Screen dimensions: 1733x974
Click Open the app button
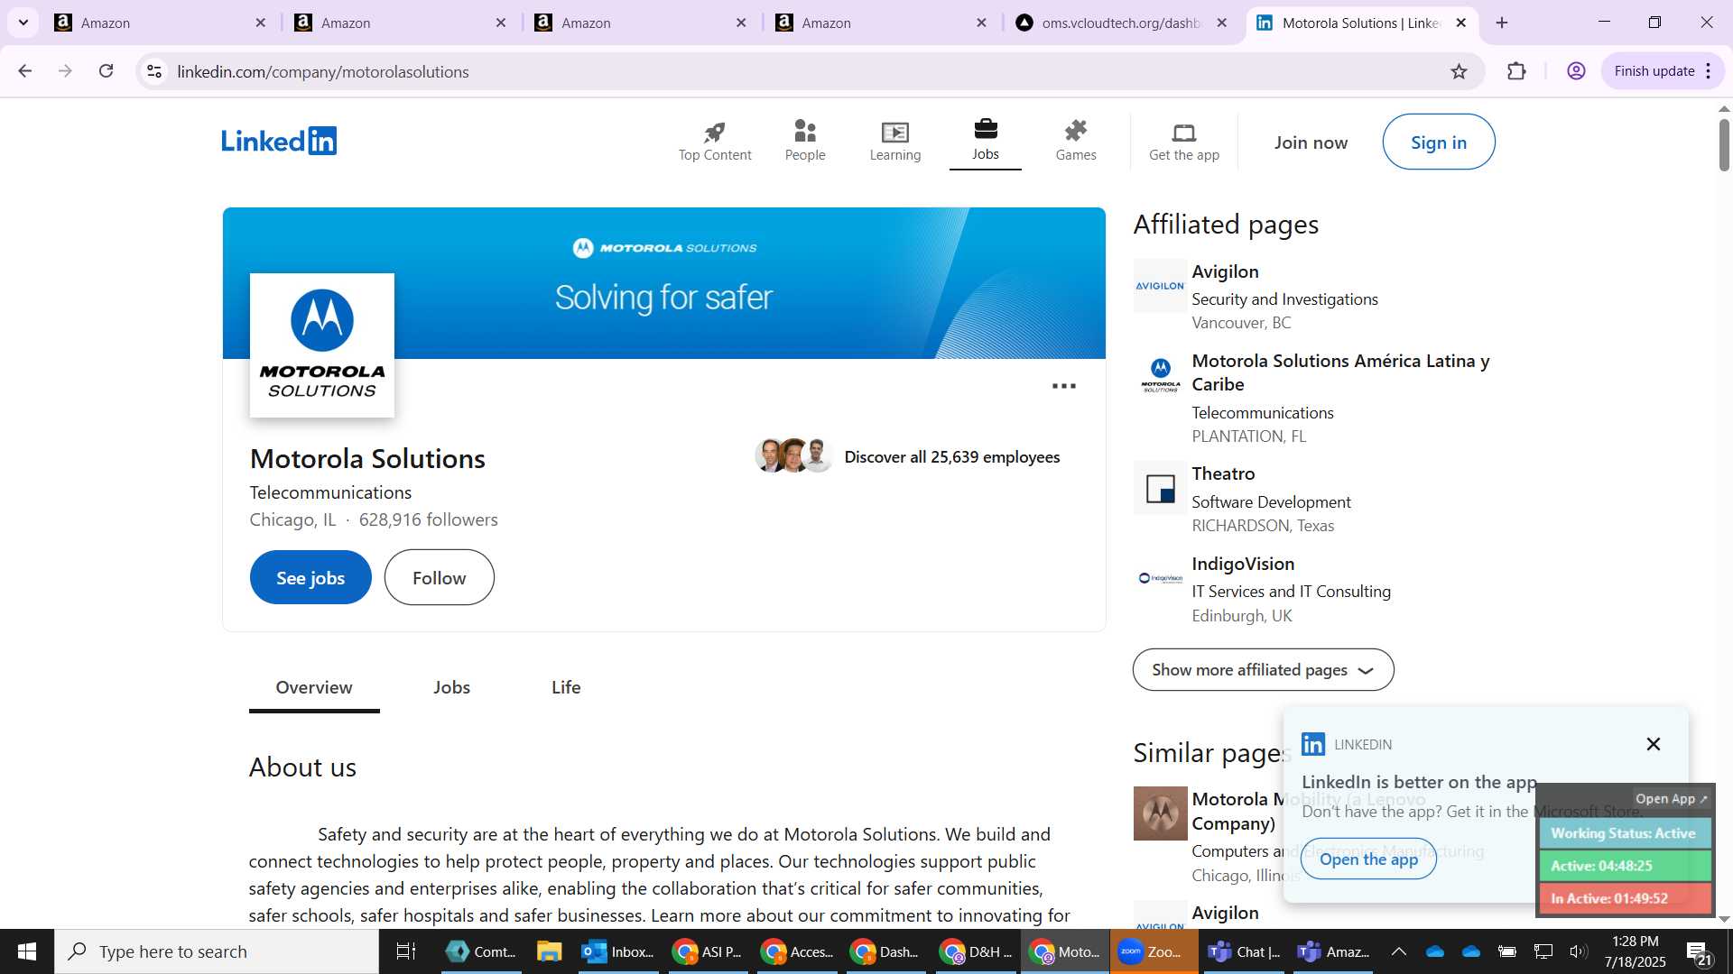pos(1368,859)
